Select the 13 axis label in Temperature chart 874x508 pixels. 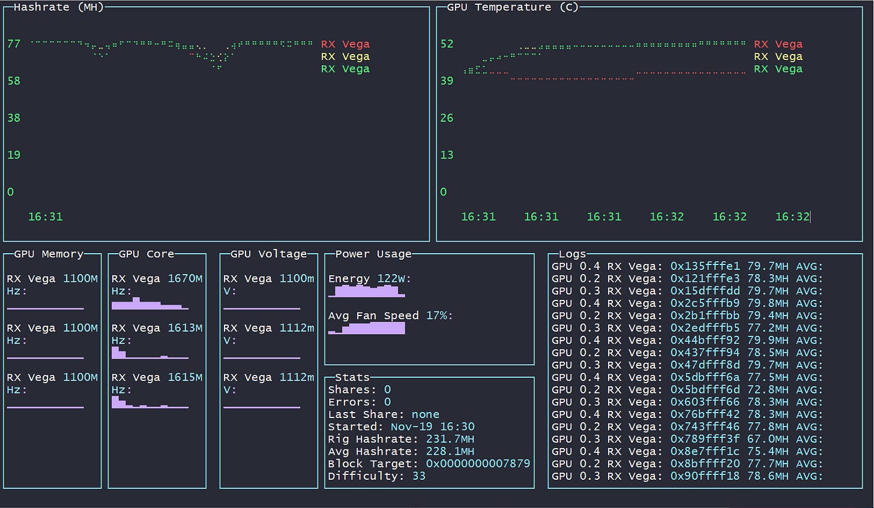pyautogui.click(x=447, y=155)
